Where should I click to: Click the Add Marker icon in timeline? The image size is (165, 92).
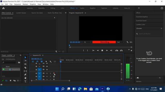(46, 62)
